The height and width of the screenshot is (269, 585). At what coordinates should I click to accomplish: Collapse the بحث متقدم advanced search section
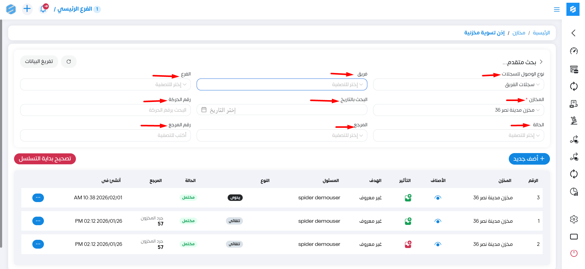tap(541, 62)
